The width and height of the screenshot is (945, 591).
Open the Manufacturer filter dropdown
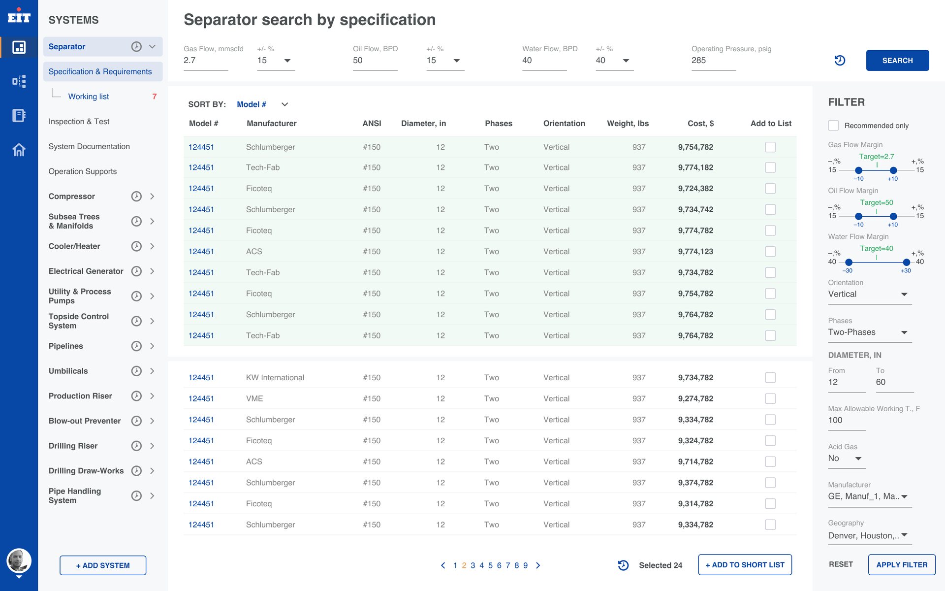[x=870, y=496]
